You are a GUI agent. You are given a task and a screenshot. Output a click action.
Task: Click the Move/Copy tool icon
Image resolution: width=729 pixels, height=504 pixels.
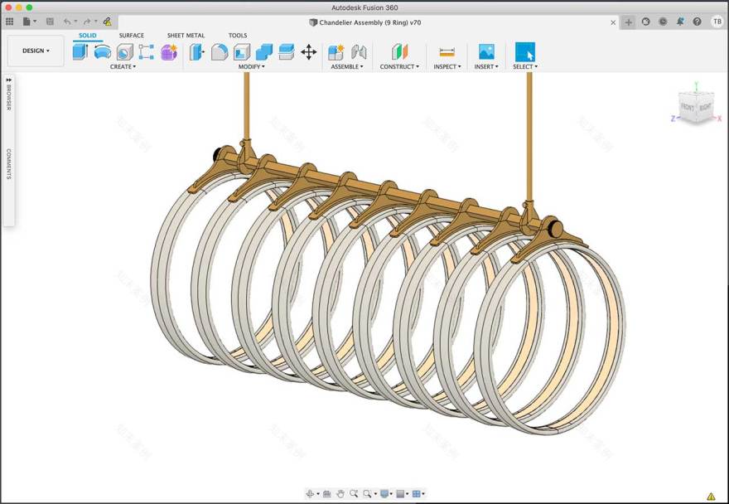(x=308, y=52)
